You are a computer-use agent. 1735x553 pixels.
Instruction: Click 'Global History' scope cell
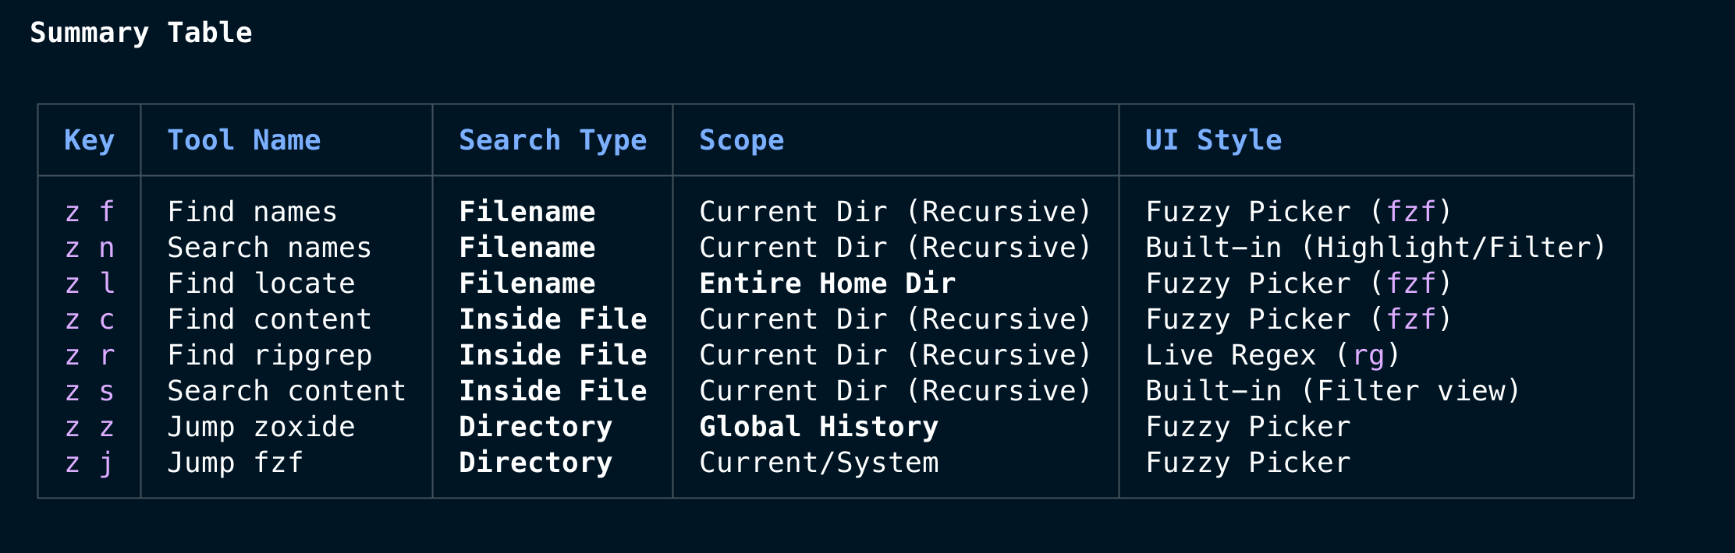[x=819, y=427]
